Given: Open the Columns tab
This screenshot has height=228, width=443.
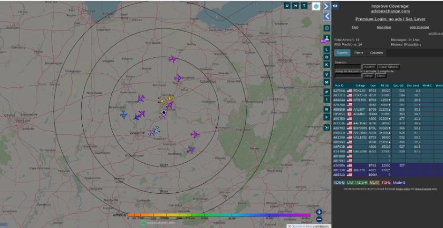Looking at the screenshot, I should click(x=376, y=53).
